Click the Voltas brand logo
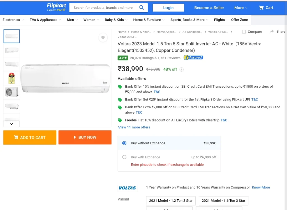Image resolution: width=287 pixels, height=210 pixels. coord(128,188)
